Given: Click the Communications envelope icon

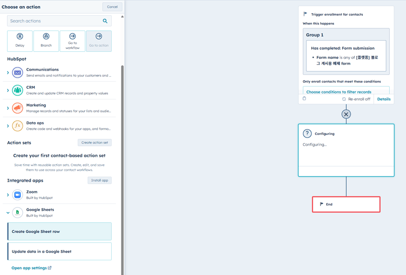Looking at the screenshot, I should [18, 73].
